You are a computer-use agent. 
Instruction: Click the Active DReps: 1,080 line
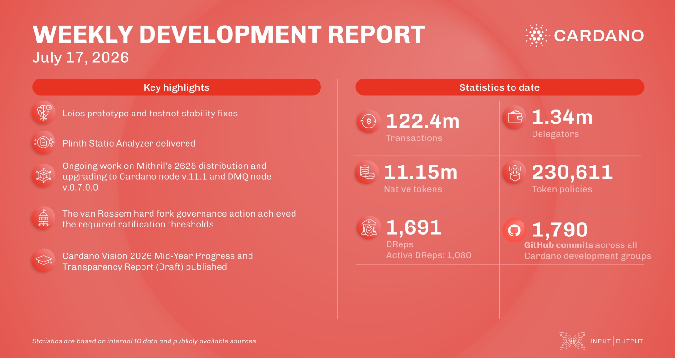click(x=429, y=255)
